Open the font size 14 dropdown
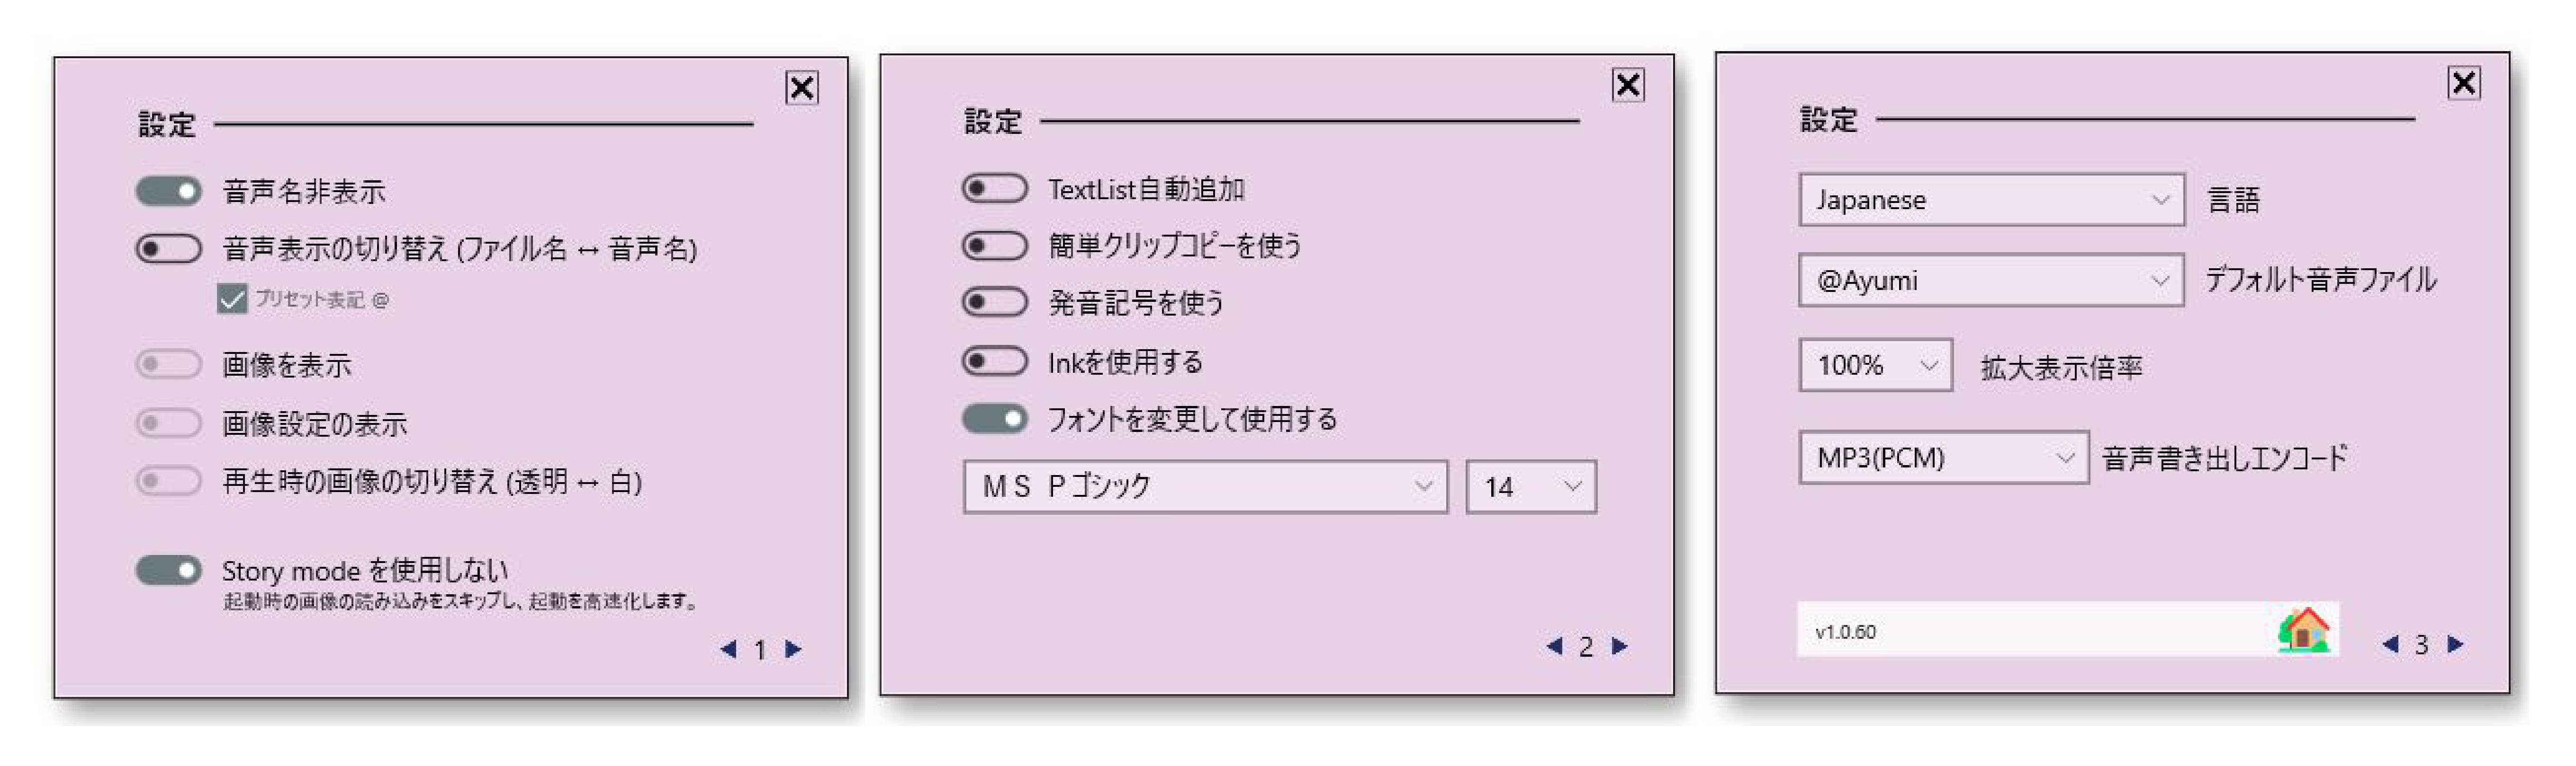Screen dimensions: 2576x766 coord(1531,486)
